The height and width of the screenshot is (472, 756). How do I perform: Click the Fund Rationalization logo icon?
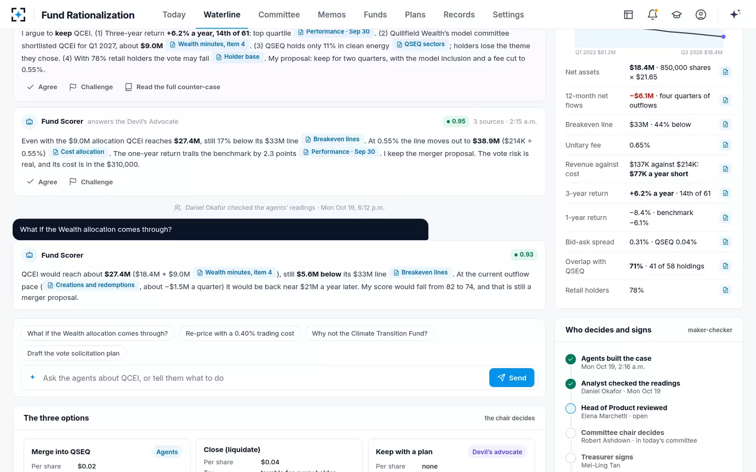coord(18,15)
